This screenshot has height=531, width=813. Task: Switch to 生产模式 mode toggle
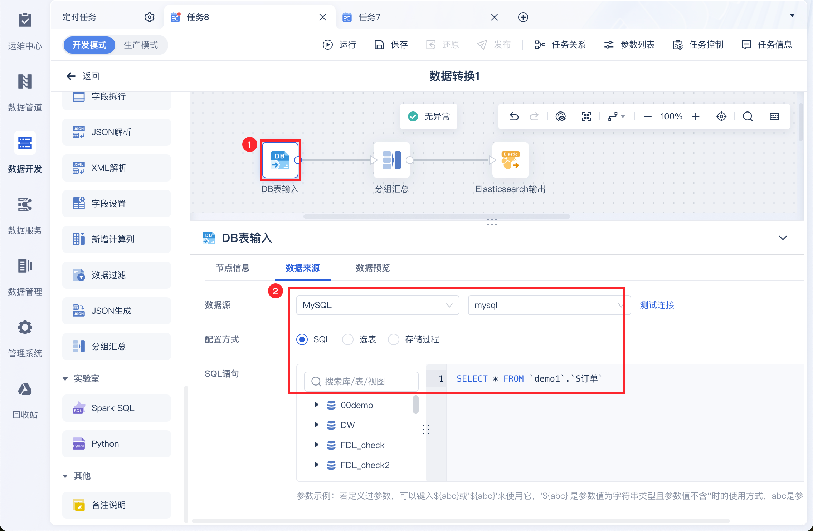pos(141,45)
